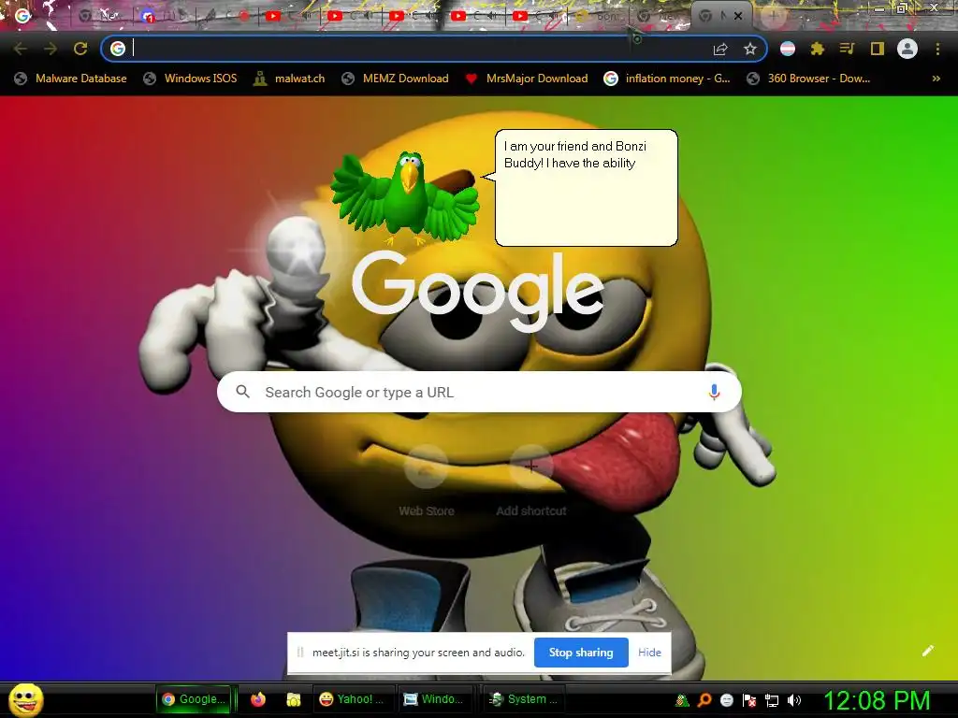The image size is (958, 718).
Task: Open the media controls icon
Action: tap(847, 49)
